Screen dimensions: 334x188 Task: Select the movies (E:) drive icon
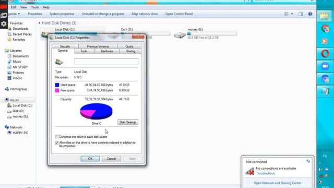point(180,35)
